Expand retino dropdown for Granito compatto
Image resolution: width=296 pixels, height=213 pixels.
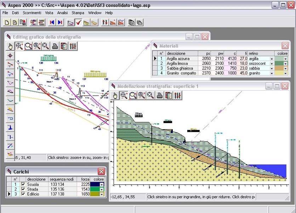272,73
